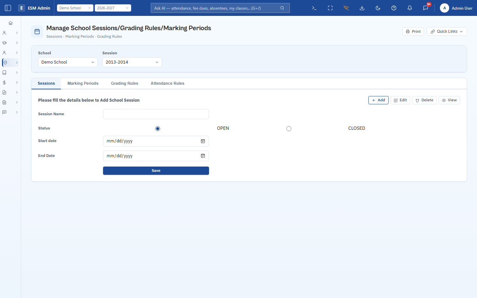Switch to the Sessions tab
The width and height of the screenshot is (477, 298).
(x=46, y=83)
